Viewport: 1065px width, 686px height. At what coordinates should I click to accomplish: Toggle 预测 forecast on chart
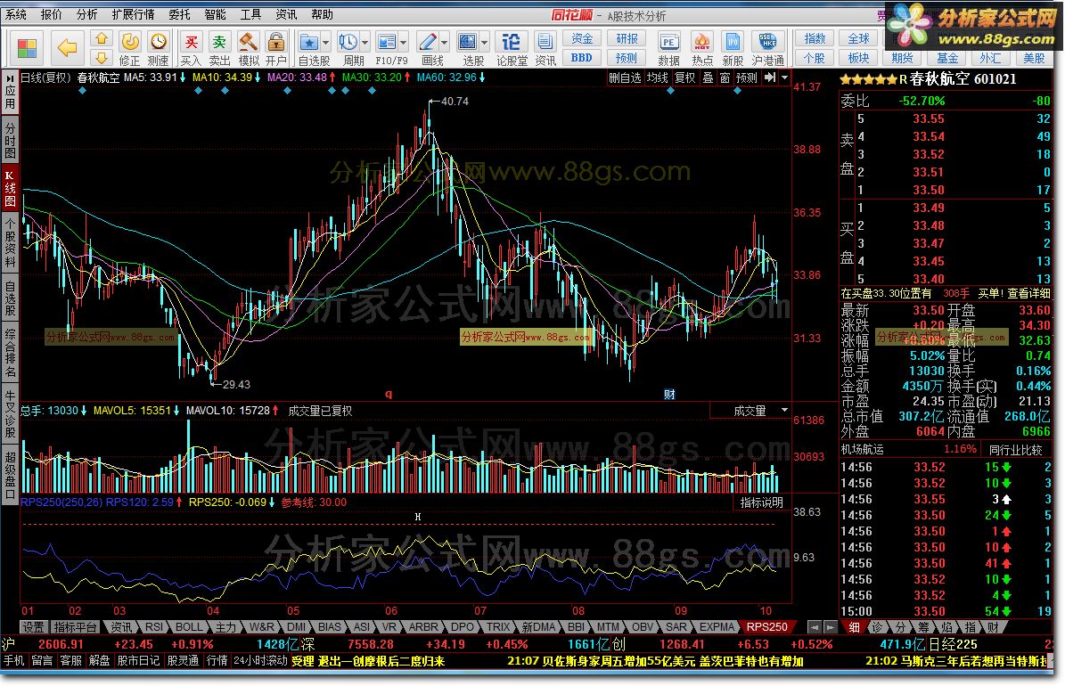click(747, 78)
